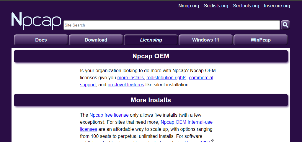Open the Docs tab
The height and width of the screenshot is (142, 302).
click(41, 40)
